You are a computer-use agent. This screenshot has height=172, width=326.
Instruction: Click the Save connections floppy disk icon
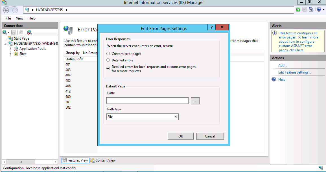[13, 32]
